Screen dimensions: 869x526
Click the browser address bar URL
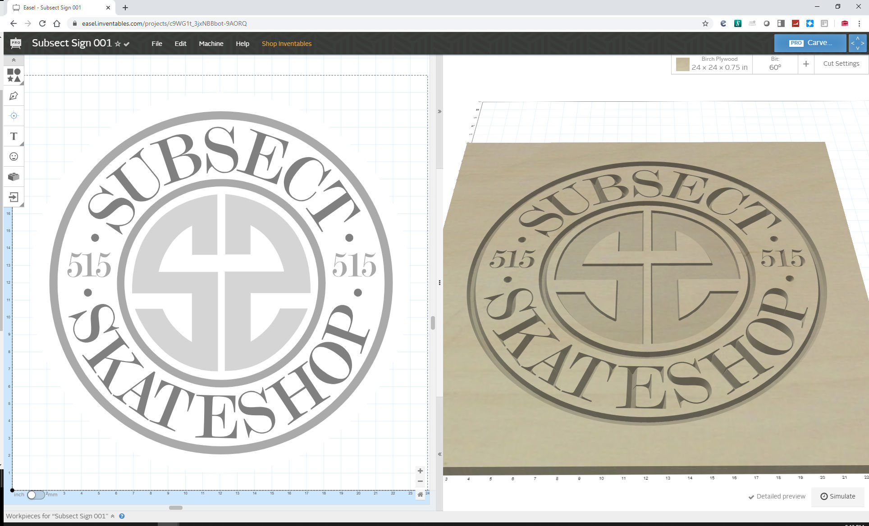pyautogui.click(x=164, y=23)
